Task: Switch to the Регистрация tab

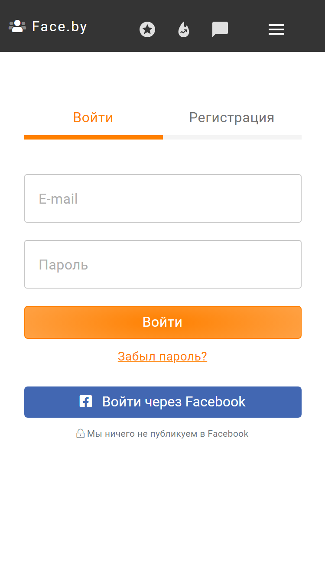Action: 232,117
